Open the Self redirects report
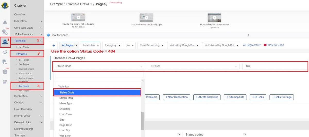Viewport: 309px width, 137px height. (x=25, y=74)
